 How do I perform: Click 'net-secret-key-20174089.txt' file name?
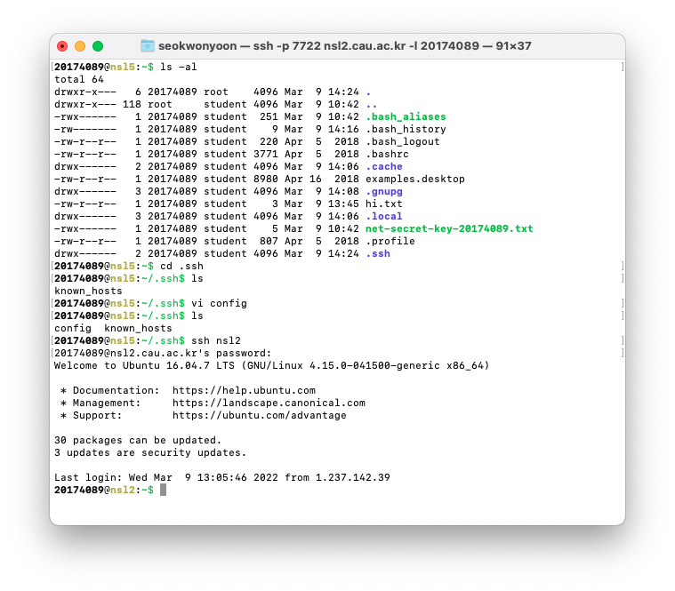[449, 228]
